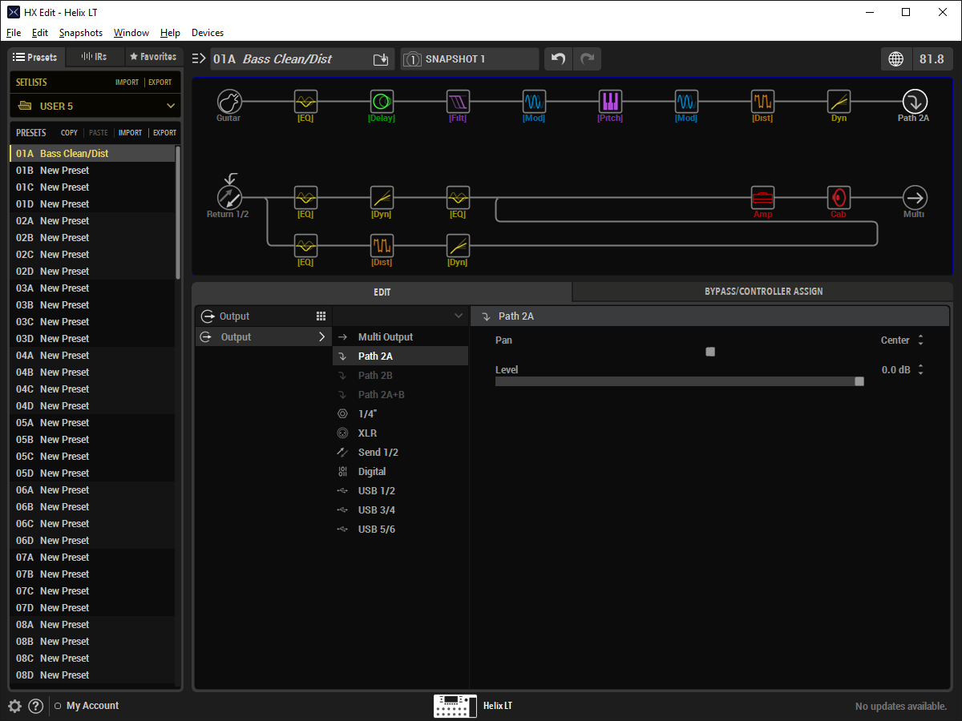
Task: Select the Dist block on path 1
Action: click(762, 101)
